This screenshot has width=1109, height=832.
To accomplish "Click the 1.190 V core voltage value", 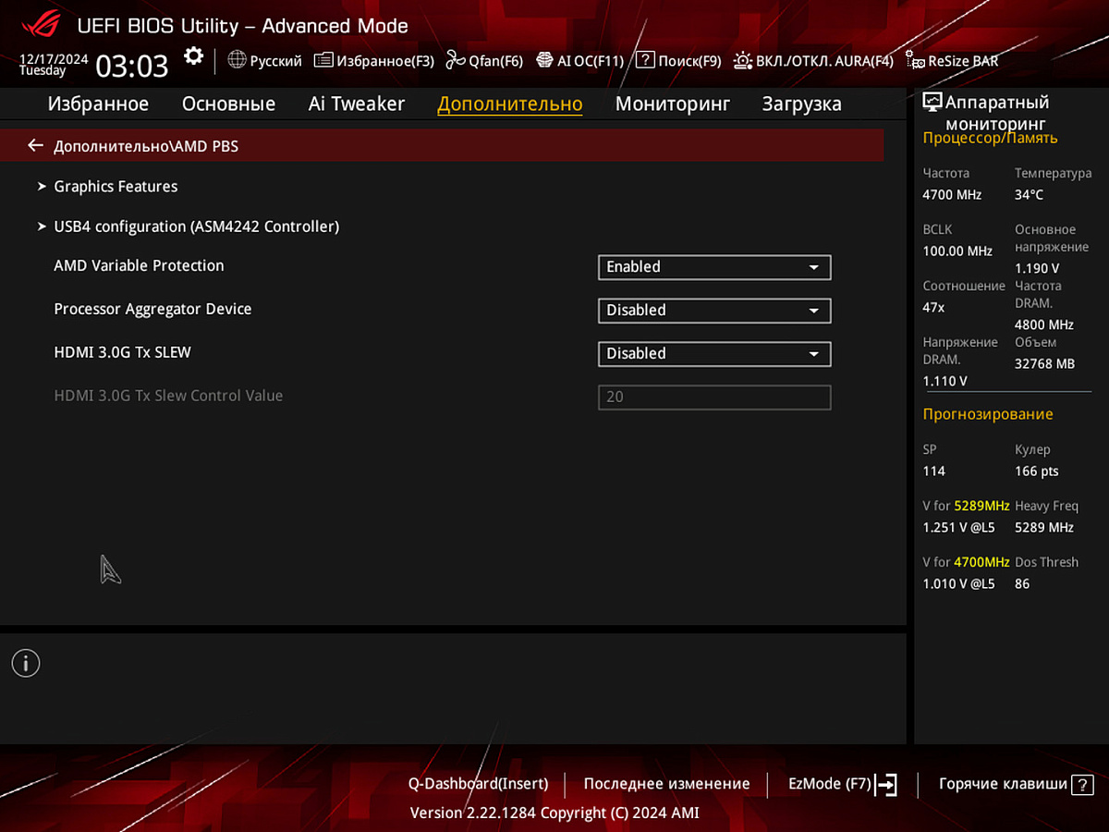I will 1036,268.
